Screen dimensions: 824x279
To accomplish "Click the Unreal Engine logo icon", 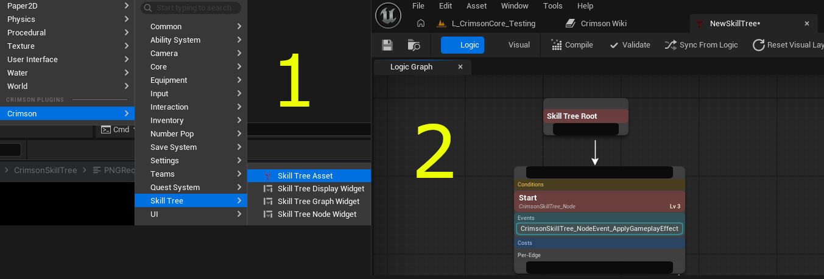I will (x=388, y=15).
